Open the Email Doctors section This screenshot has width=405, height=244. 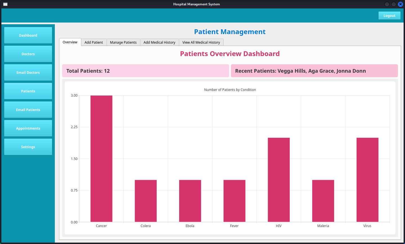(28, 72)
